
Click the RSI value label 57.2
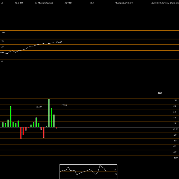(x=59, y=42)
